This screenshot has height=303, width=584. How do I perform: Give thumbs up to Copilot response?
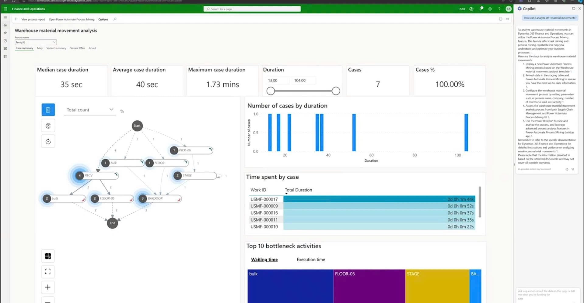pos(567,169)
